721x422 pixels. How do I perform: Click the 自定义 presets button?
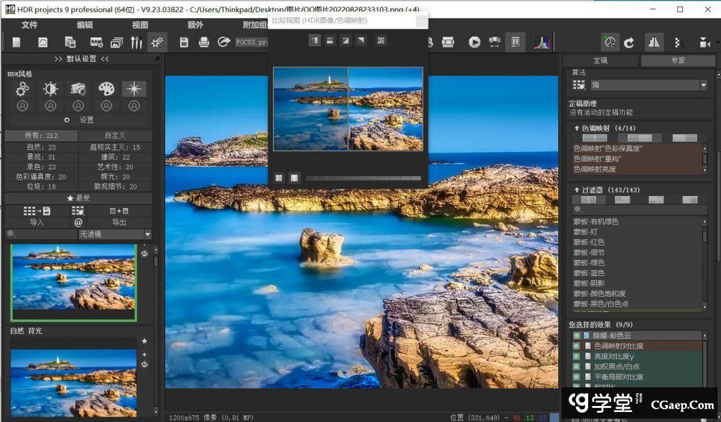115,135
